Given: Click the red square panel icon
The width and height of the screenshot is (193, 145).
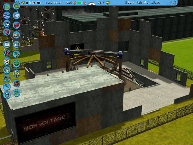Looking at the screenshot, I should click(x=7, y=32).
